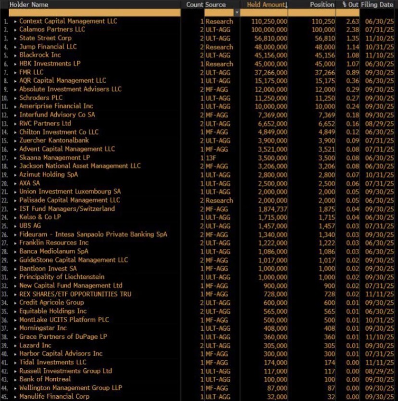Expand Jump Financial LLC holder
Viewport: 398px width, 401px height.
[x=15, y=47]
